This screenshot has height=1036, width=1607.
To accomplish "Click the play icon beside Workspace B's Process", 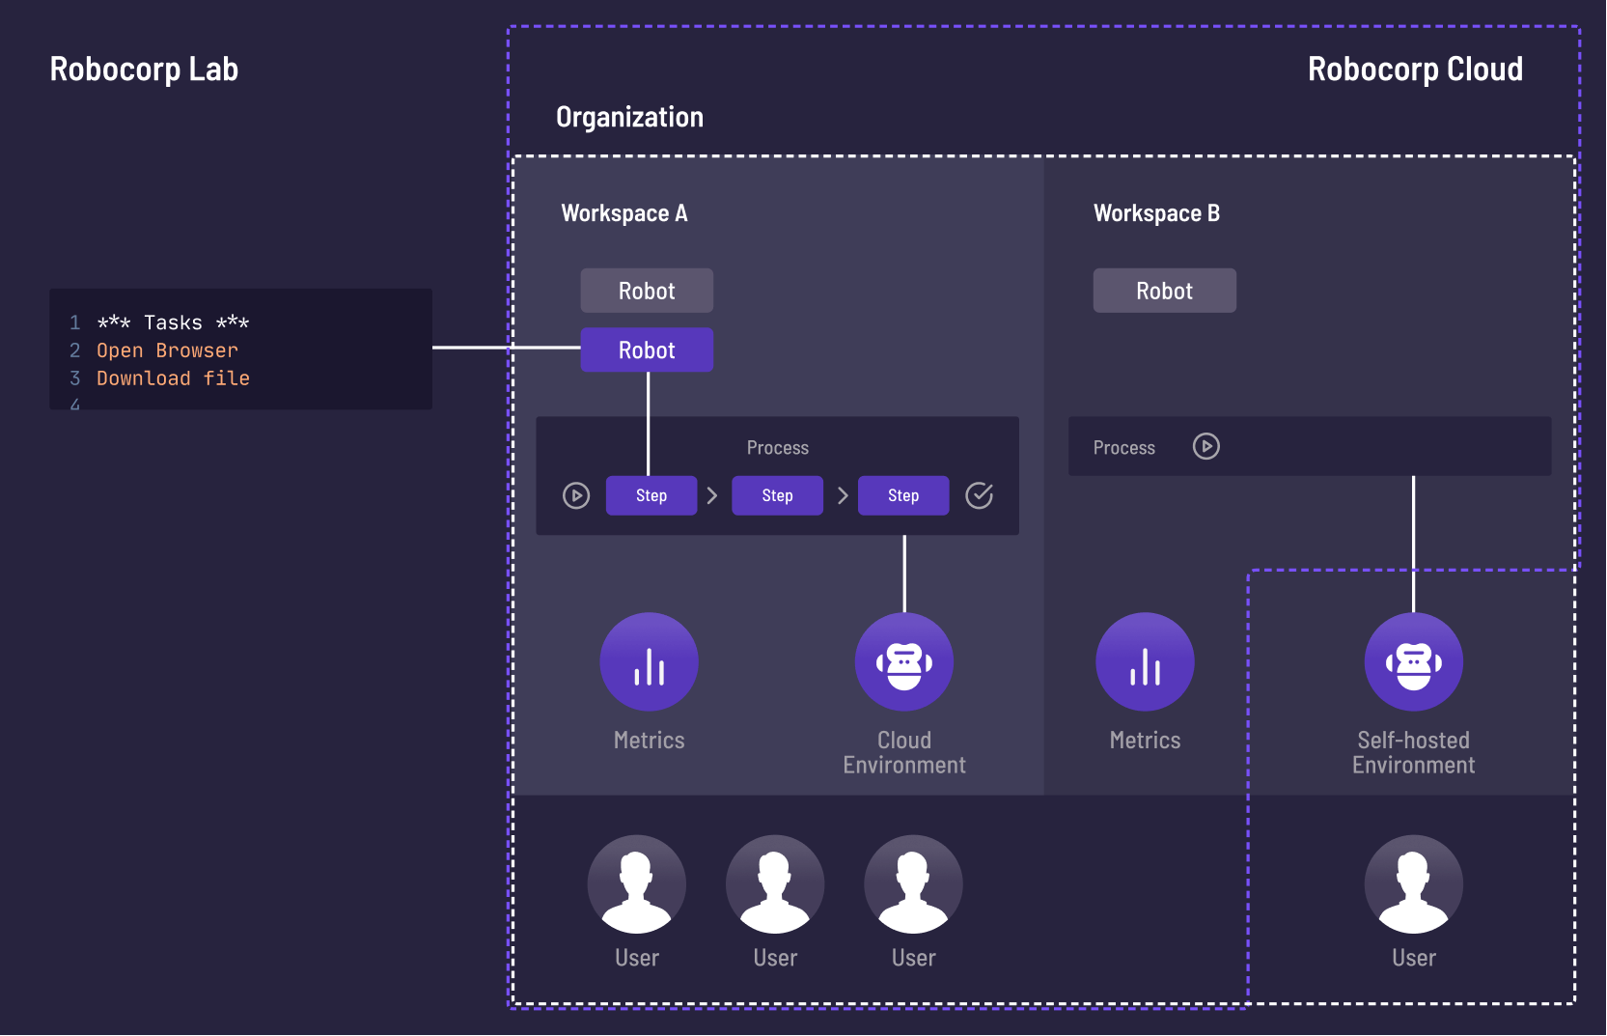I will click(x=1206, y=446).
